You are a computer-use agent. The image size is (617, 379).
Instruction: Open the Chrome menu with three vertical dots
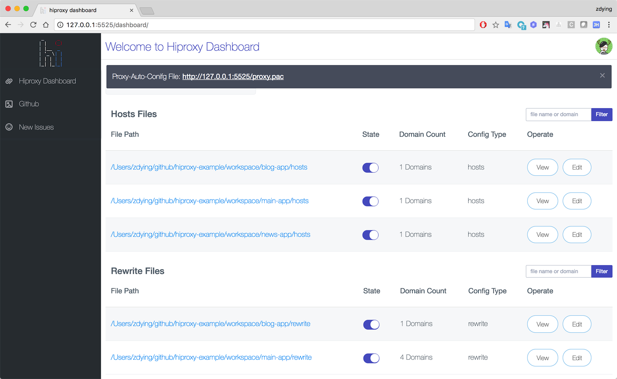[609, 25]
